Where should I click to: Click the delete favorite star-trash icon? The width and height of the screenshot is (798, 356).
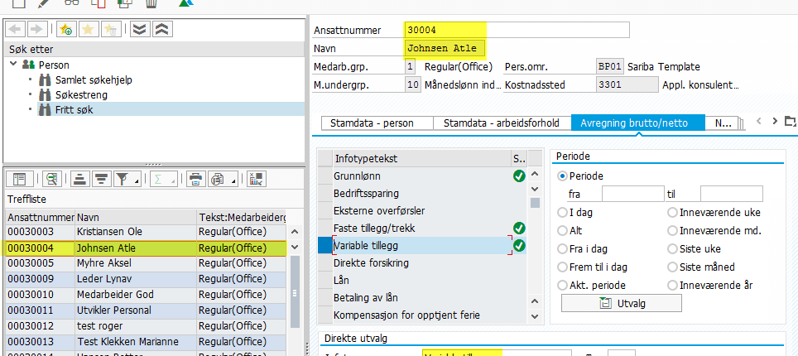(x=110, y=30)
